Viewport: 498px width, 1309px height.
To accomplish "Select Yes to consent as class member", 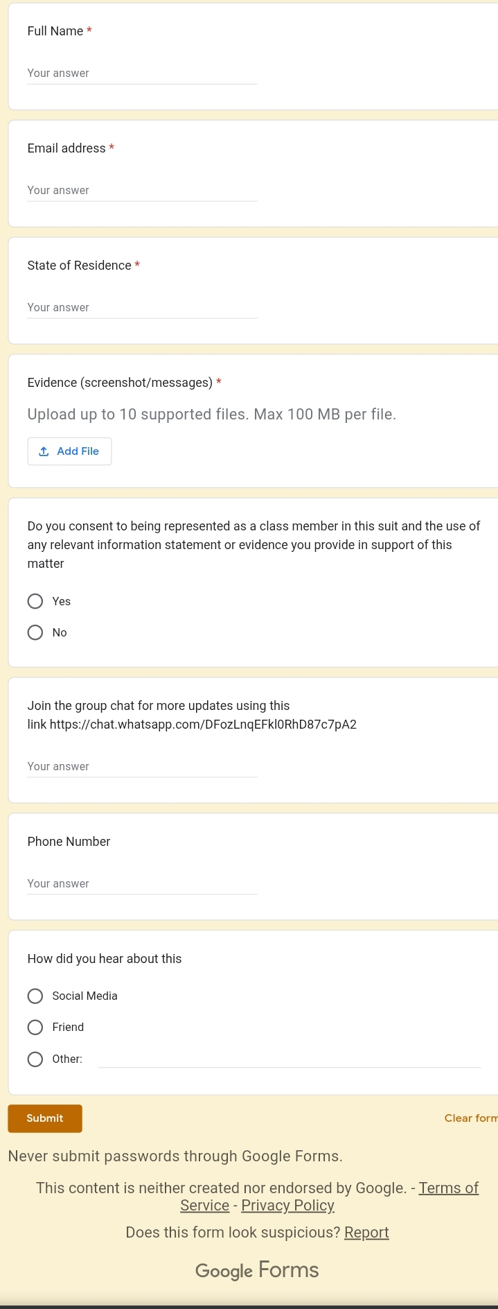I will (35, 601).
